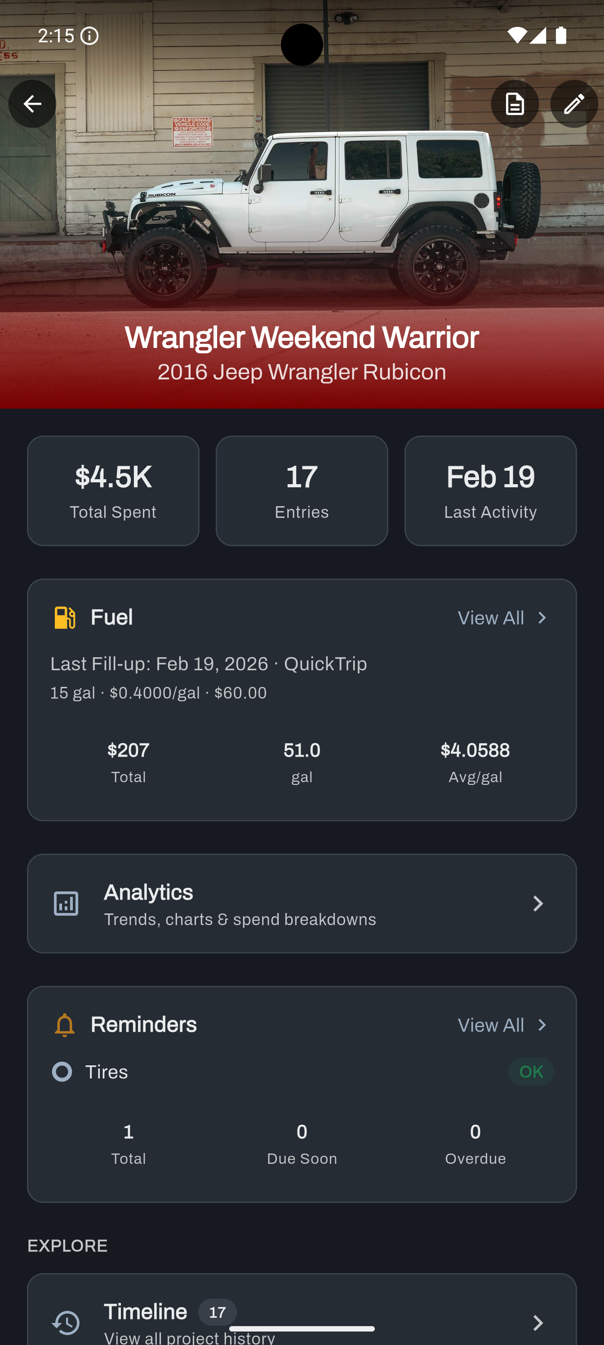The image size is (604, 1345).
Task: Tap the back arrow button
Action: [32, 104]
